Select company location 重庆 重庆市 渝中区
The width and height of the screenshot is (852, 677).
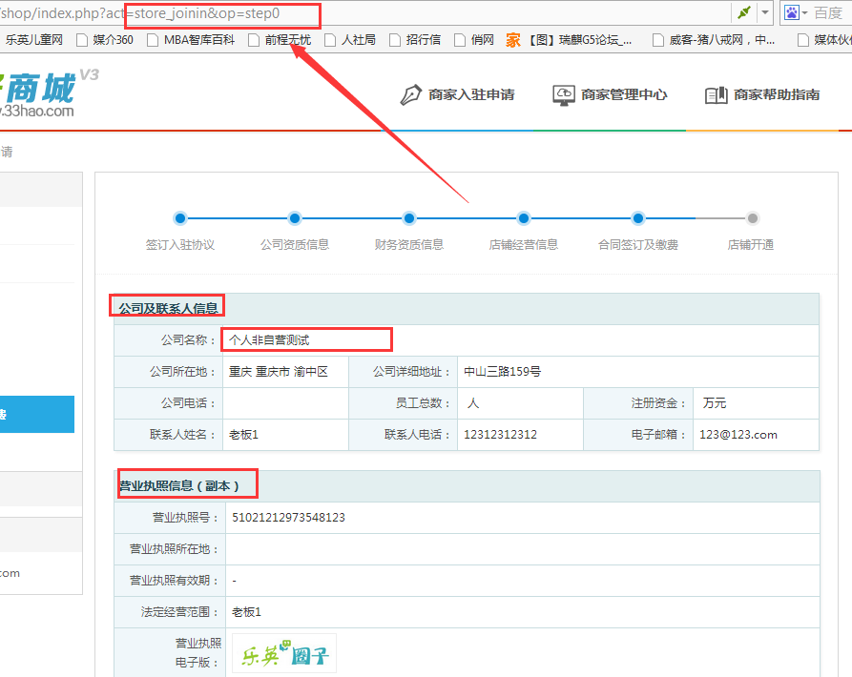[x=279, y=372]
